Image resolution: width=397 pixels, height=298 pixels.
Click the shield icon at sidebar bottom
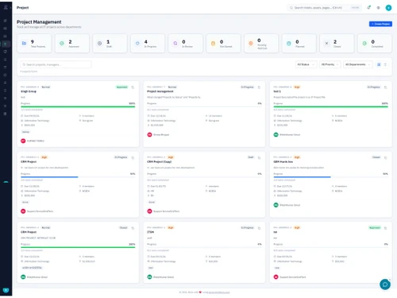pos(6,290)
